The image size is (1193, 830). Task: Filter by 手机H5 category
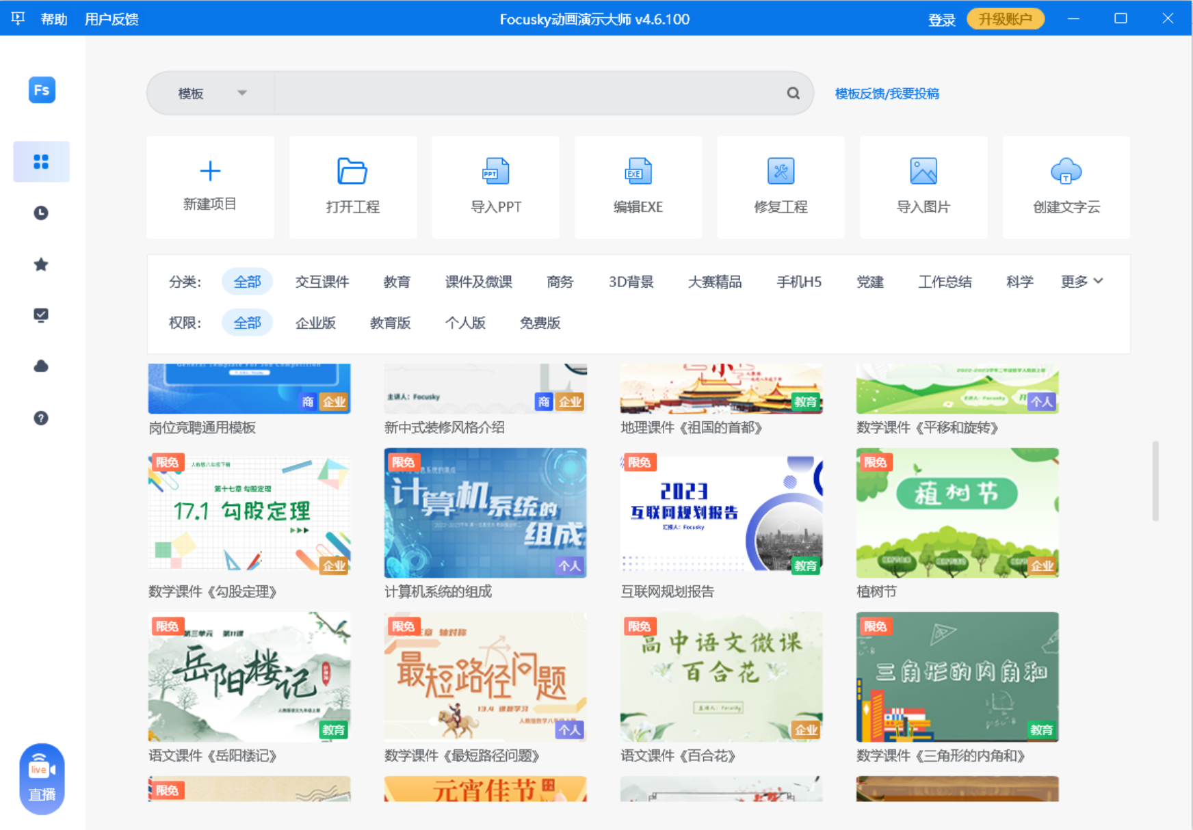pos(799,282)
